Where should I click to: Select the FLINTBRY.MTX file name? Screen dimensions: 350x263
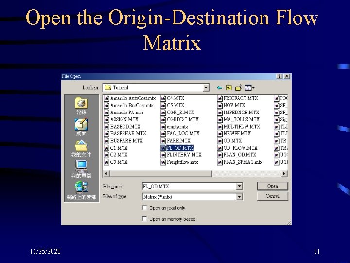tap(184, 155)
